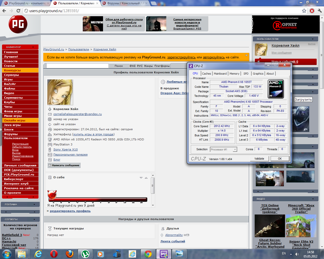Open the SPD tab in CPU-Z

point(246,74)
